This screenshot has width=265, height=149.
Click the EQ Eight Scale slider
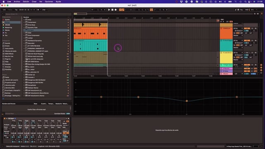coord(66,137)
